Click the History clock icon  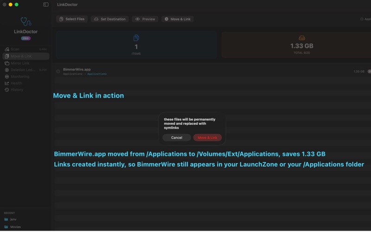(x=7, y=90)
